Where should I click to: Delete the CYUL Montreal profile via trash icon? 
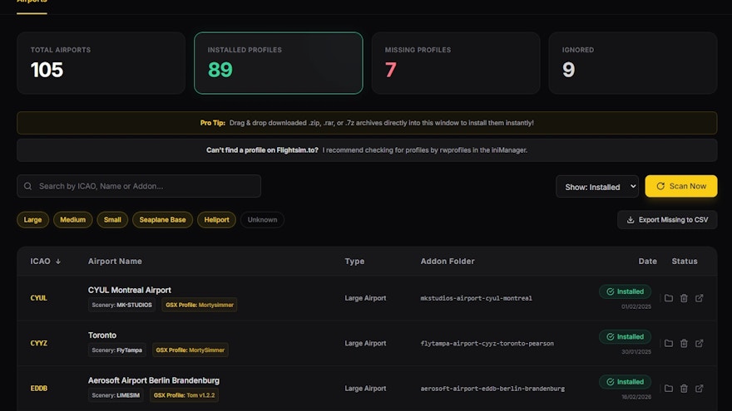684,298
